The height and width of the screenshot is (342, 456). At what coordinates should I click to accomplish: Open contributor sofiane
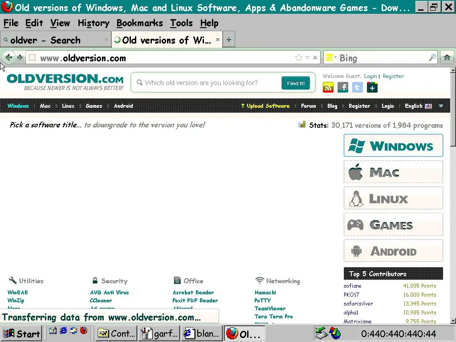point(353,286)
